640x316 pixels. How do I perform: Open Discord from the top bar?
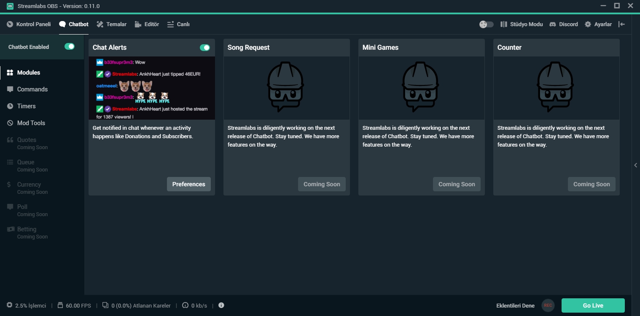click(x=564, y=24)
